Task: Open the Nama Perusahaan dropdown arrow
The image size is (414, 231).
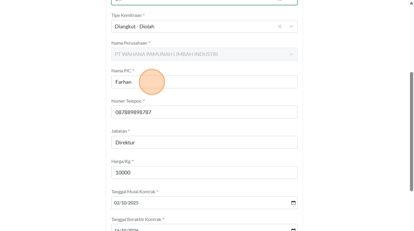Action: (x=291, y=54)
